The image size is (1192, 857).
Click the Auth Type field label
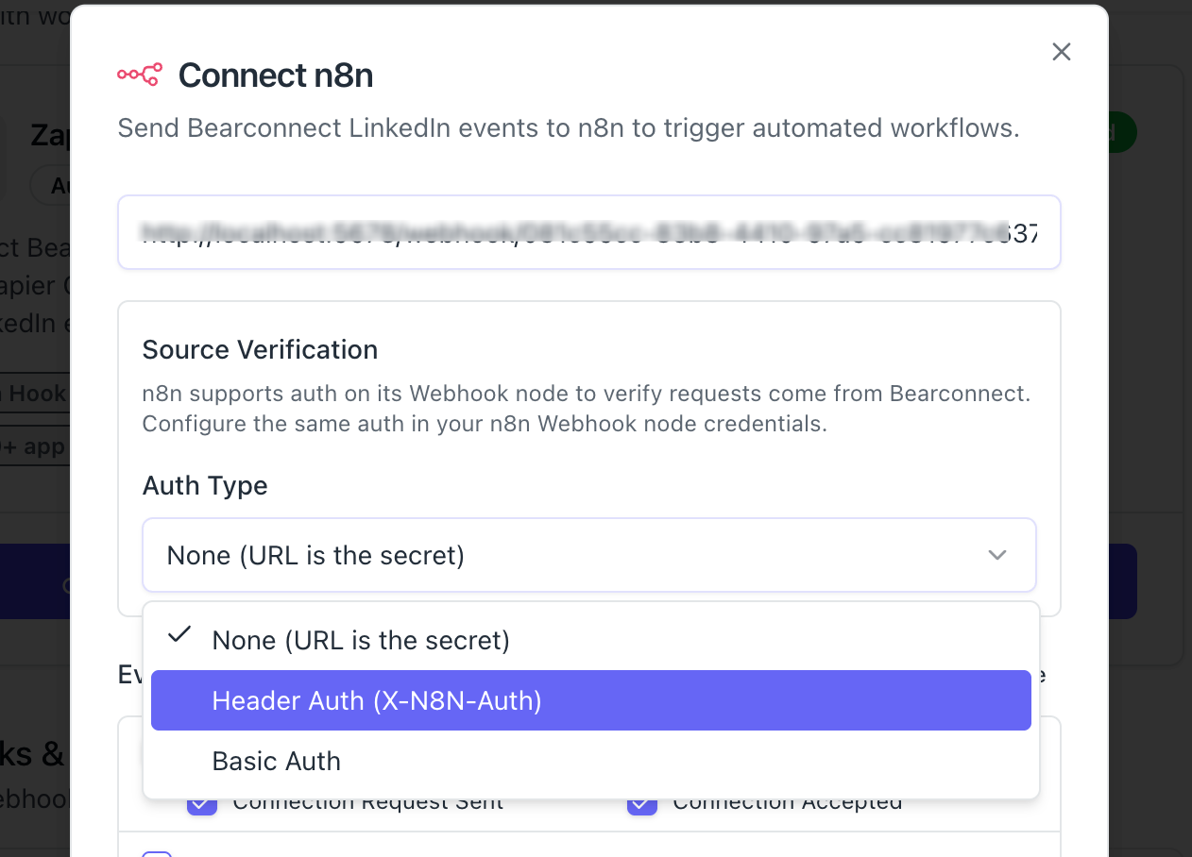point(205,486)
